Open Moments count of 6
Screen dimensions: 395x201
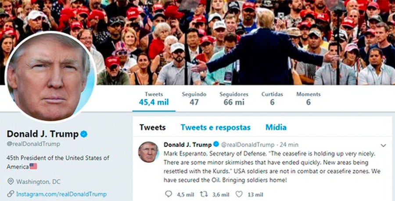(309, 98)
